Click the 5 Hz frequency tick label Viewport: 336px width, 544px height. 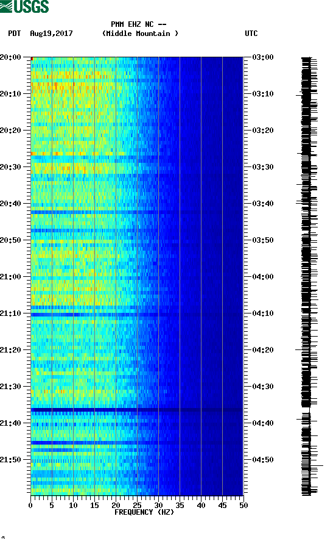(52, 506)
